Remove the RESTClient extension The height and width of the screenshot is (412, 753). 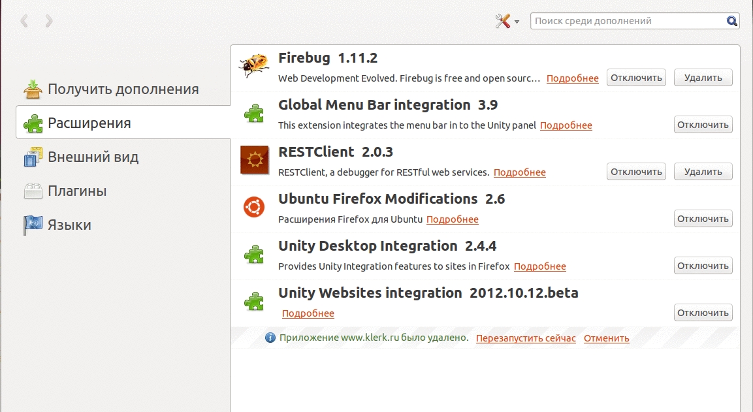coord(703,172)
